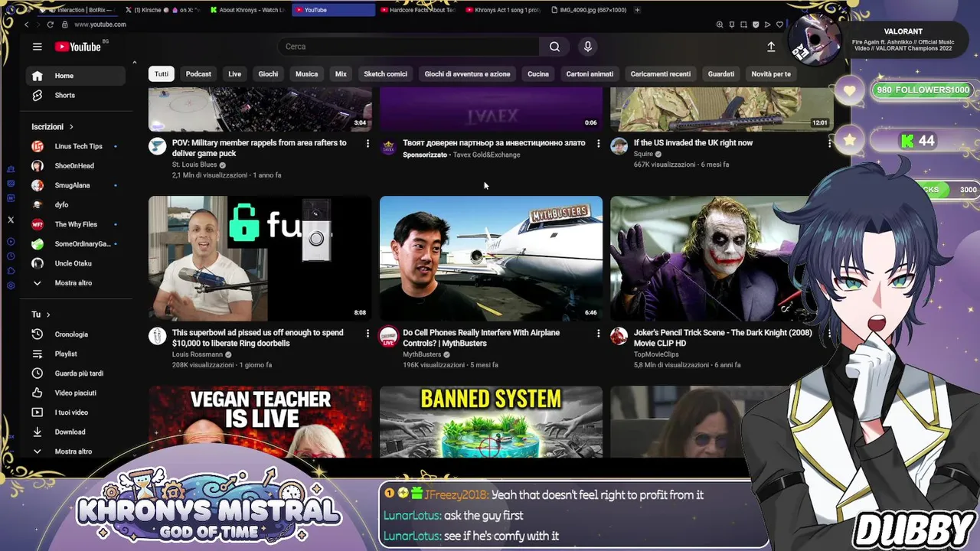Viewport: 980px width, 551px height.
Task: Expand the Iscrizioni section
Action: 53,126
